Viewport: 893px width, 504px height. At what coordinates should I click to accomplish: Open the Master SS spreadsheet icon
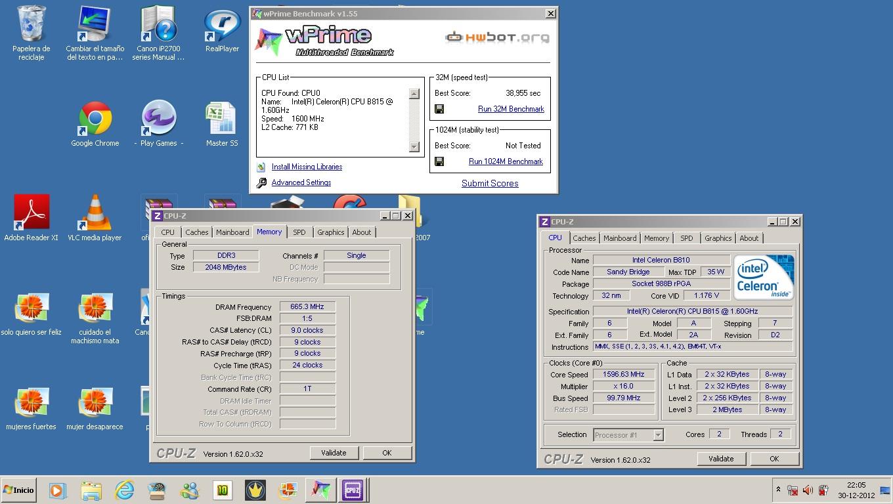click(222, 123)
